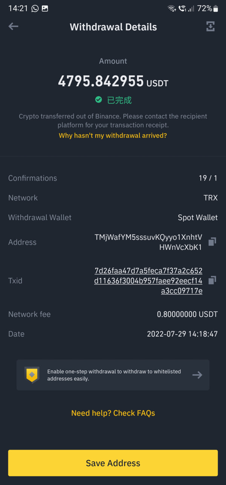The image size is (226, 485).
Task: Tap the Withdrawal Details title
Action: [113, 27]
